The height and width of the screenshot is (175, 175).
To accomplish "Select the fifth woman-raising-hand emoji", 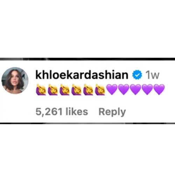I will pyautogui.click(x=88, y=90).
